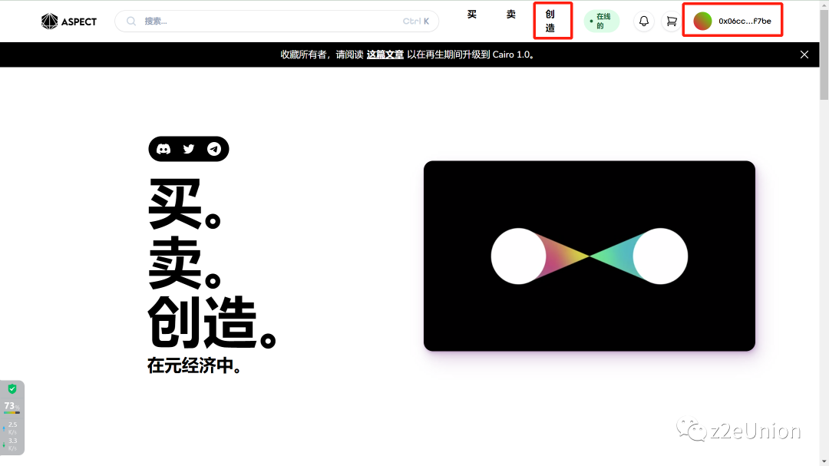This screenshot has width=829, height=466.
Task: Open the Telegram icon
Action: point(213,148)
